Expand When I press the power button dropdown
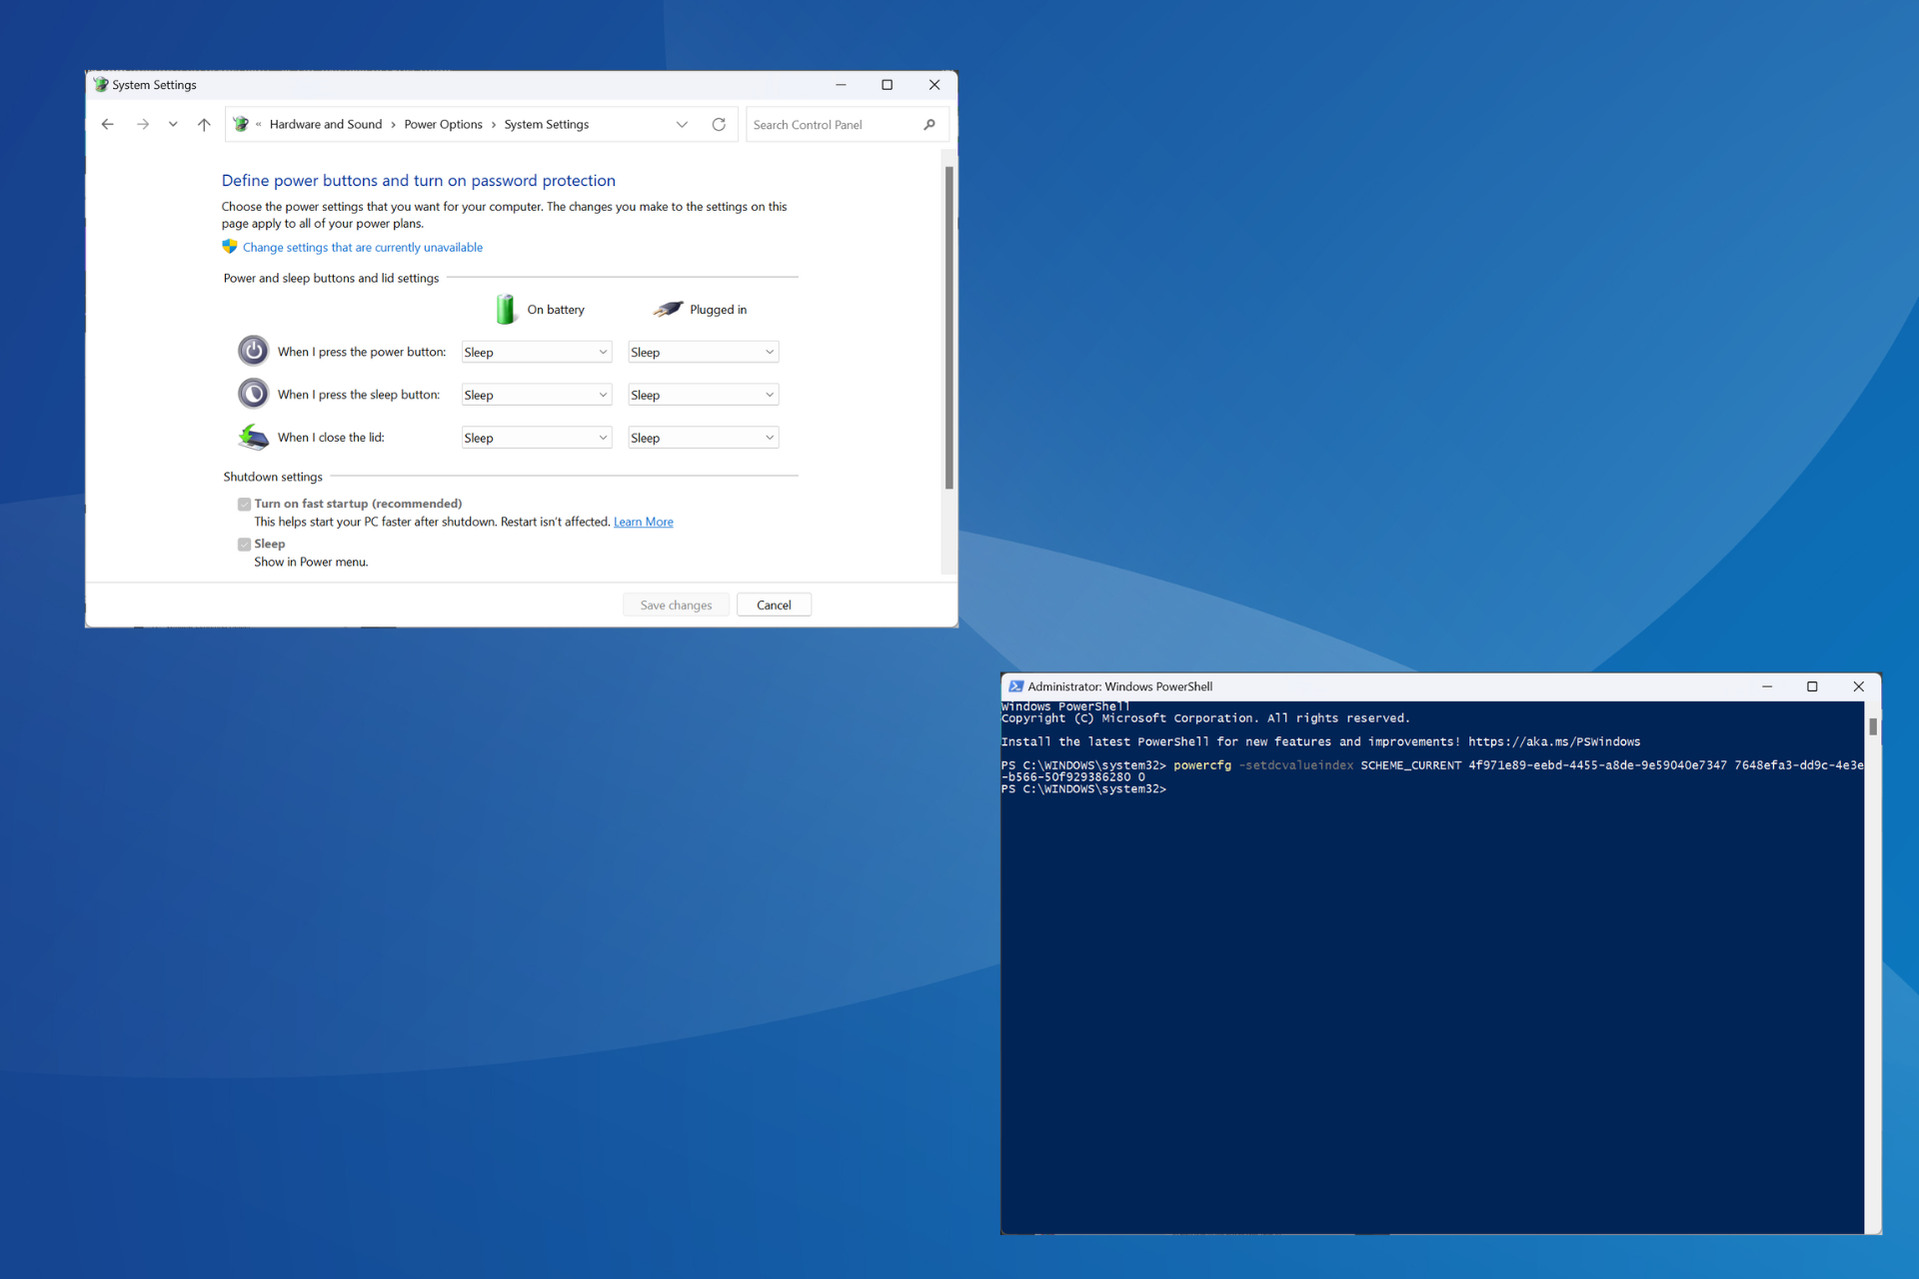 603,353
